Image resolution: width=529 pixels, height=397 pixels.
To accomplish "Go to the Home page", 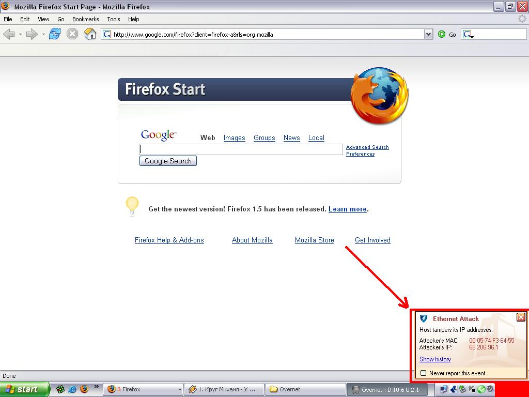I will click(90, 34).
